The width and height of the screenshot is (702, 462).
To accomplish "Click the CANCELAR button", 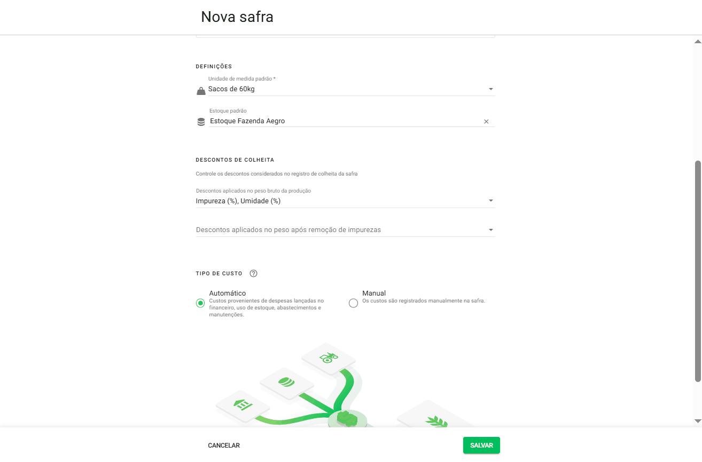I will pos(224,445).
